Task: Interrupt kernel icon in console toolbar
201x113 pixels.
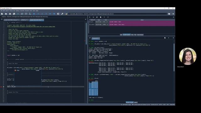Action: click(x=169, y=38)
